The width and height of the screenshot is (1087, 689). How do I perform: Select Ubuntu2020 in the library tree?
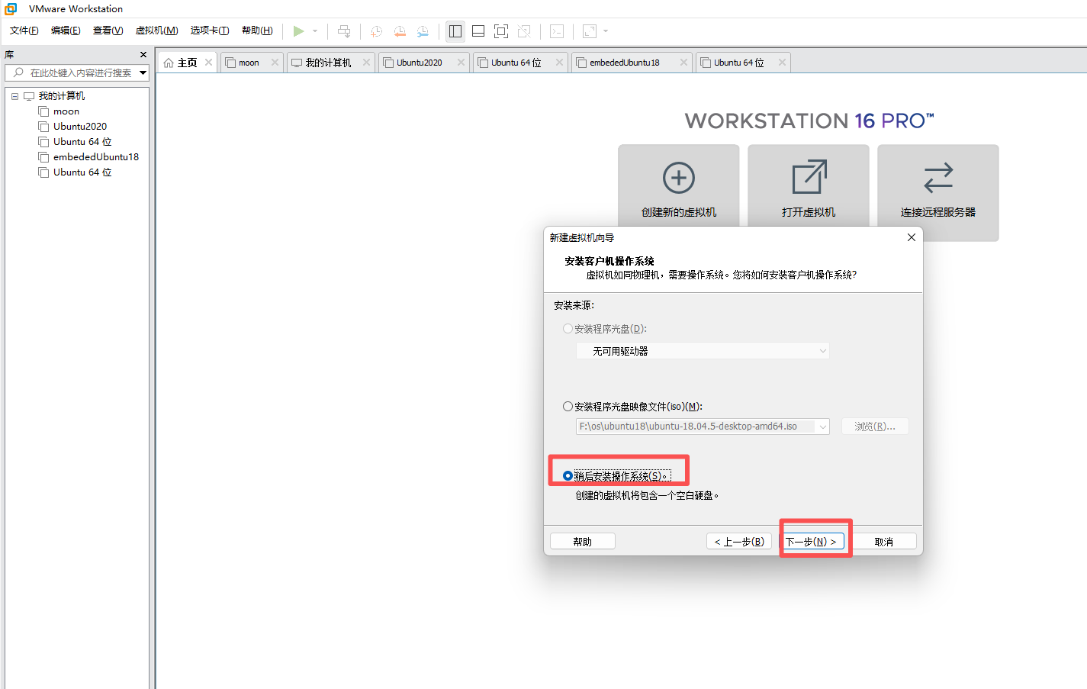[x=80, y=127]
